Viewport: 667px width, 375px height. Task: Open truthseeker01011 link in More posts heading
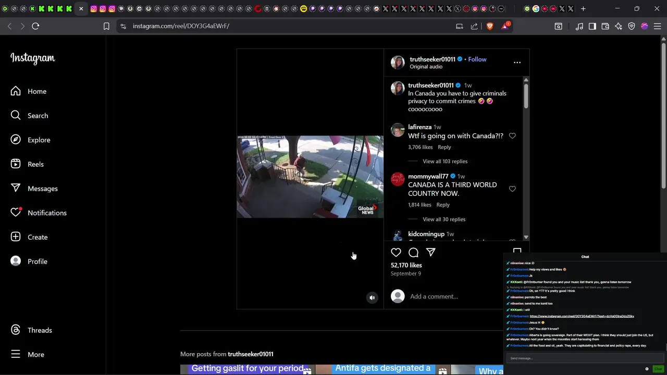pyautogui.click(x=251, y=354)
